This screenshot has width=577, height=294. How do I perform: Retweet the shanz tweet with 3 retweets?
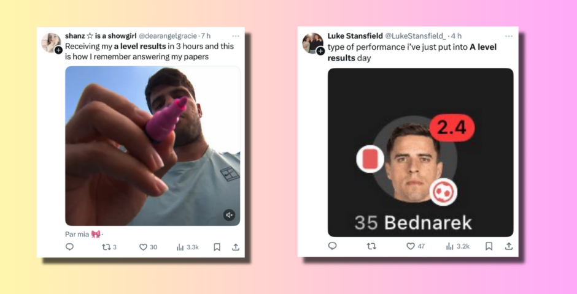pyautogui.click(x=109, y=247)
